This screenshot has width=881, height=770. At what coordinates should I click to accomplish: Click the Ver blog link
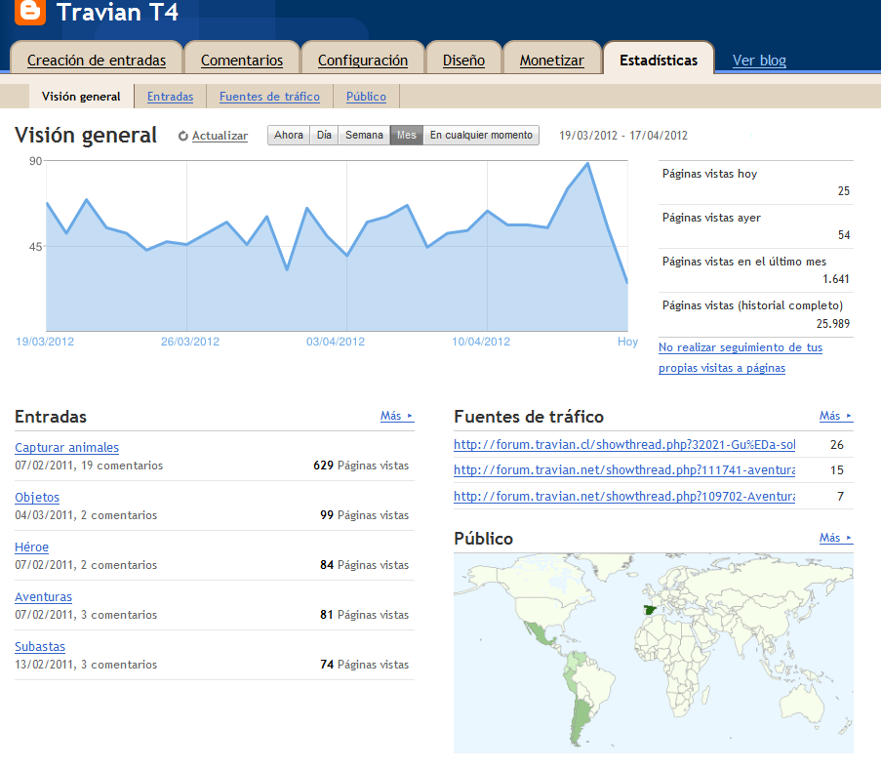point(759,61)
